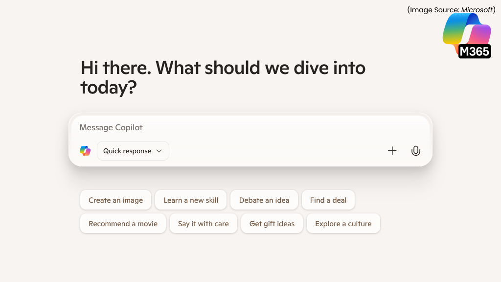The width and height of the screenshot is (501, 282).
Task: Choose the Learn a new skill chip
Action: (191, 200)
